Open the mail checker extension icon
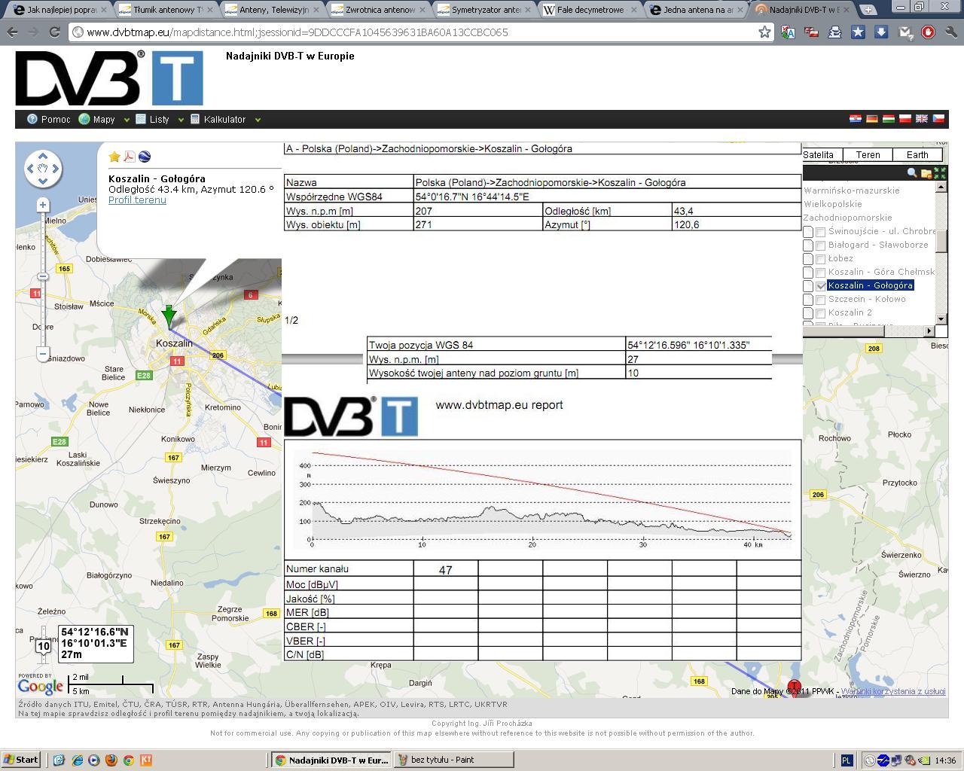Image resolution: width=964 pixels, height=771 pixels. pyautogui.click(x=905, y=32)
